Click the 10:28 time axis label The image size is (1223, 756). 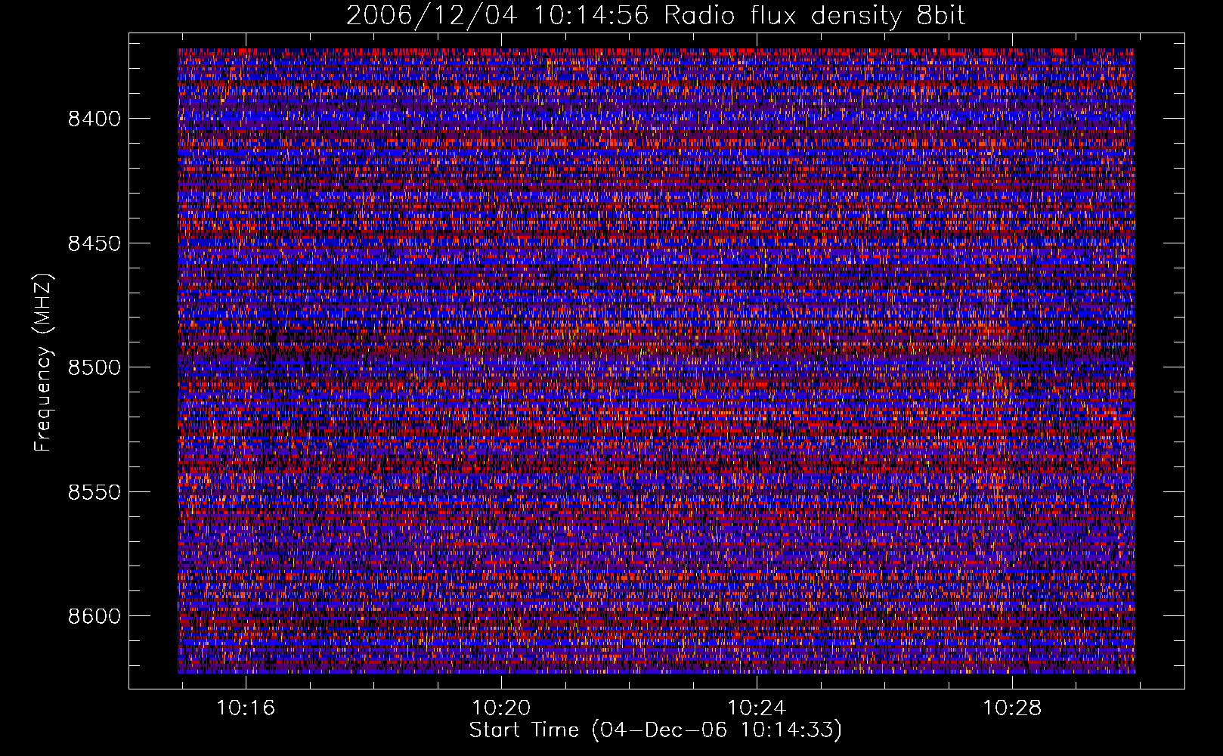tap(1012, 708)
